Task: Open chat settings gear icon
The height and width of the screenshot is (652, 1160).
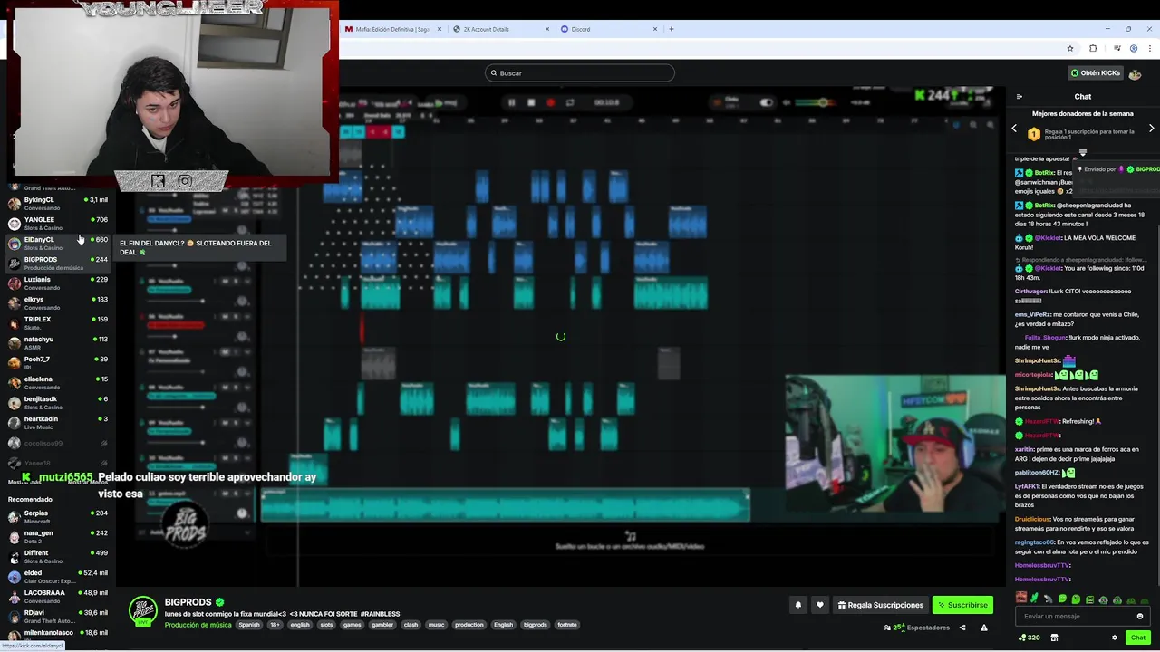Action: pos(1115,638)
